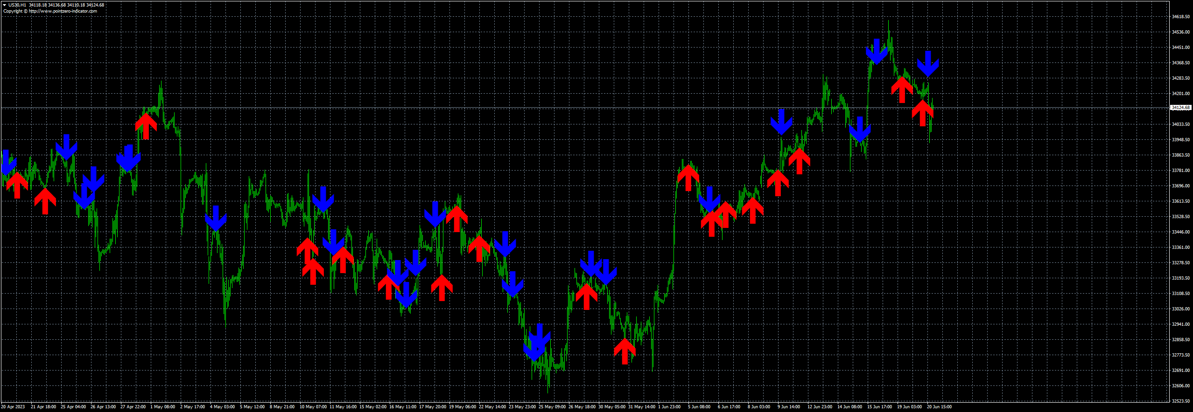Click the 33446.00 price axis label

[1181, 232]
